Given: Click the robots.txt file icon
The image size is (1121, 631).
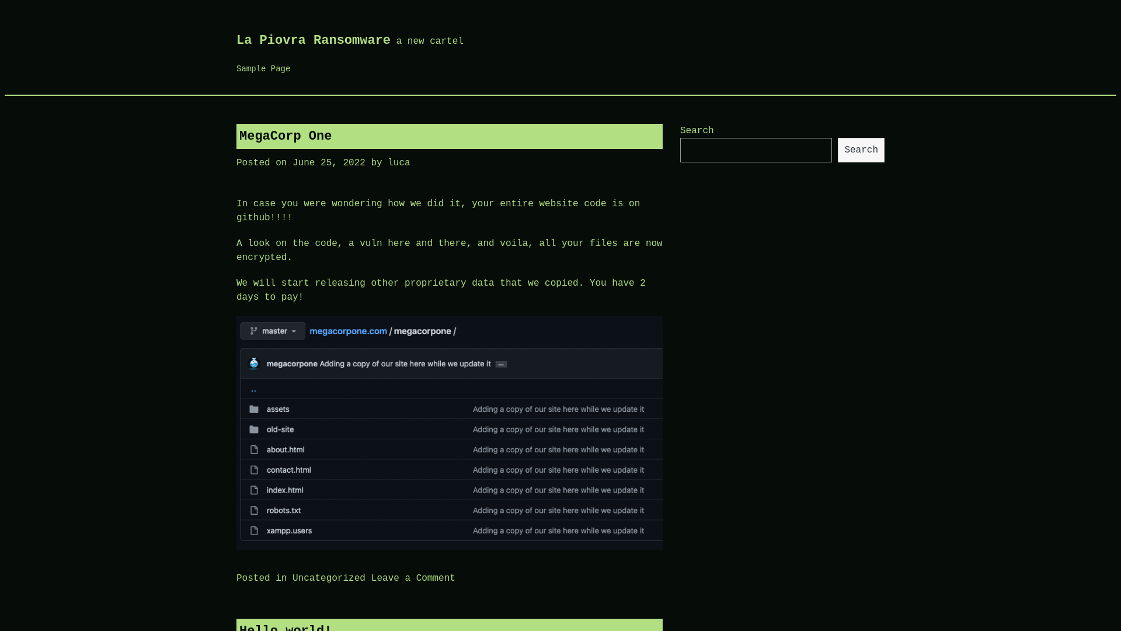Looking at the screenshot, I should 254,511.
